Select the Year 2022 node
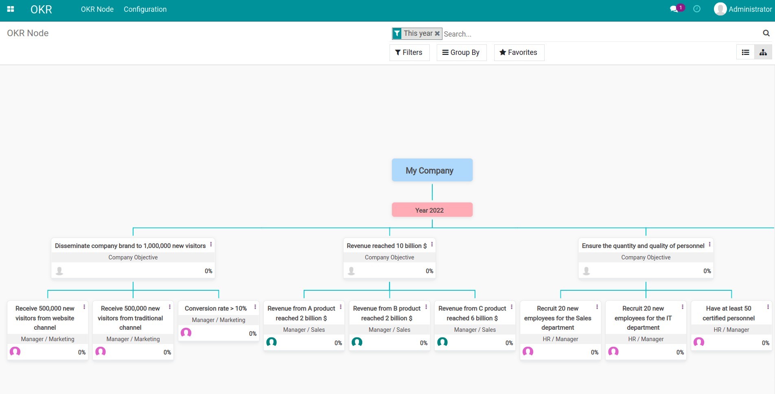This screenshot has width=775, height=394. tap(432, 210)
